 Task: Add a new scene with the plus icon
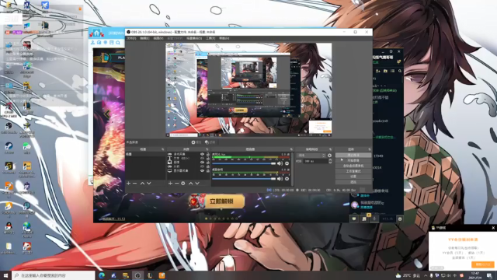[x=128, y=184]
